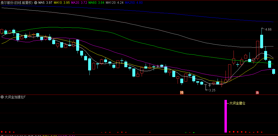Click the 4.66 high price label

[268, 29]
